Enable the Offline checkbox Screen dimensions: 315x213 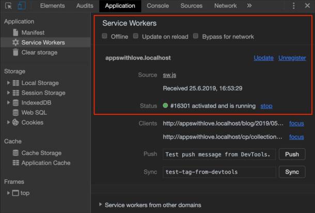(105, 37)
